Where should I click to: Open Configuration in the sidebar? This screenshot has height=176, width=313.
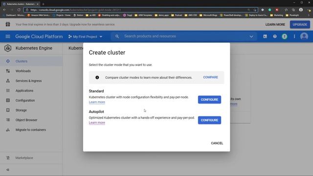coord(25,100)
